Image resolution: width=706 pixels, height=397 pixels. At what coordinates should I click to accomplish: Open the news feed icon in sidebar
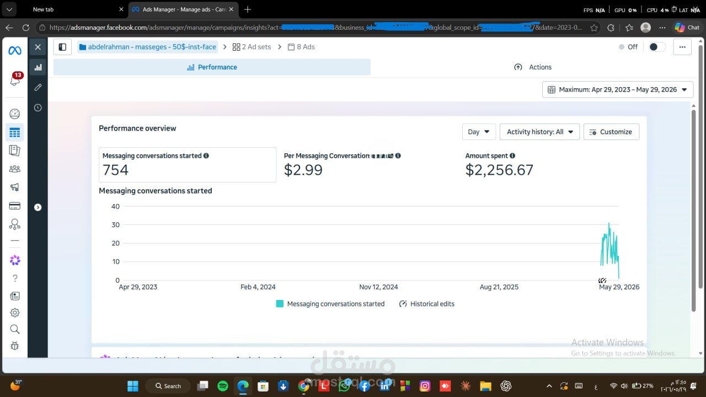pos(15,296)
